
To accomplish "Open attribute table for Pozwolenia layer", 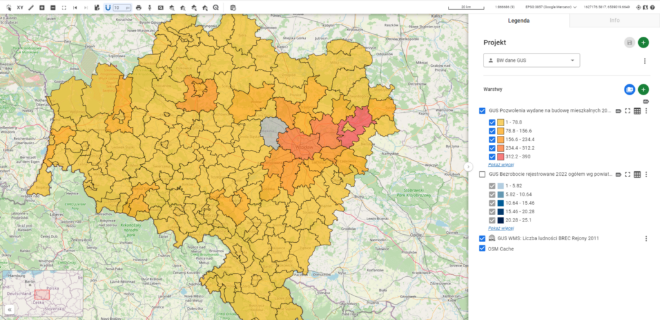I will (637, 111).
